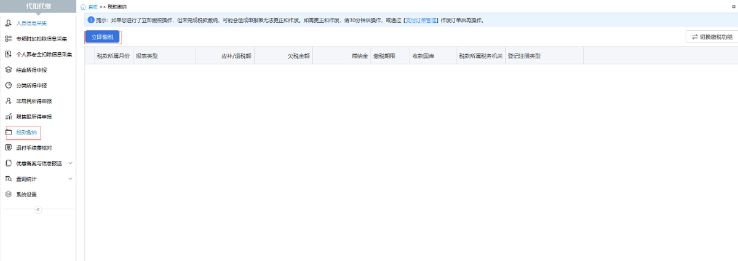Click 税款缴纳 in the breadcrumb
This screenshot has height=261, width=738.
(x=117, y=6)
